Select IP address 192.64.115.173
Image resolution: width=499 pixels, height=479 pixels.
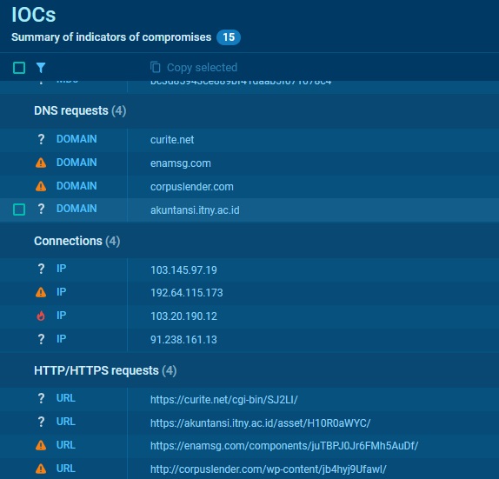(x=187, y=293)
